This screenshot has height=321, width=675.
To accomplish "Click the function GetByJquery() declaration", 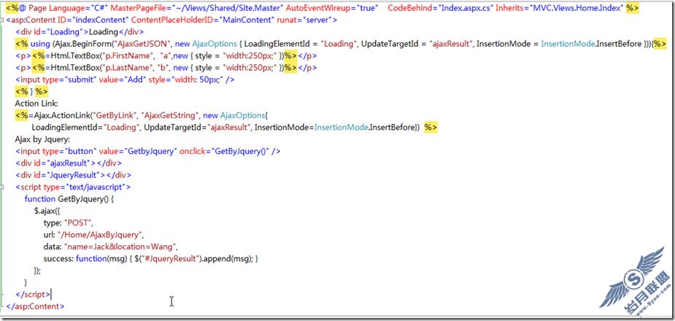I will [x=69, y=198].
